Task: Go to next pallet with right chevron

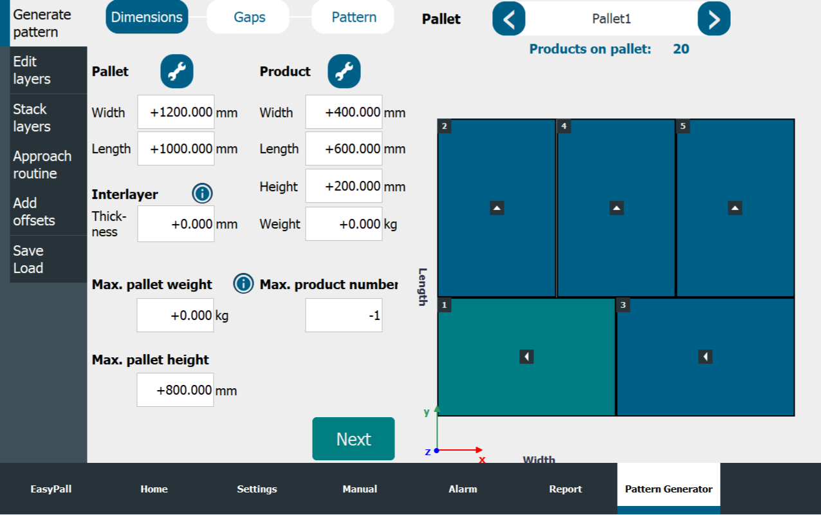Action: [714, 19]
